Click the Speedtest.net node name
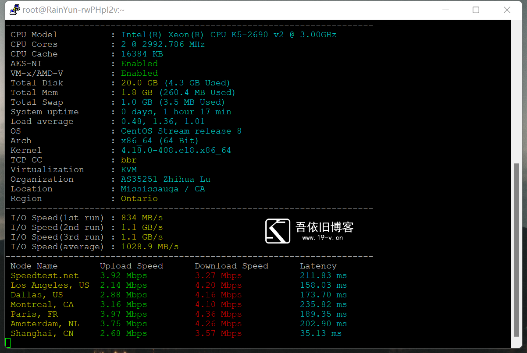This screenshot has width=527, height=353. coord(45,275)
